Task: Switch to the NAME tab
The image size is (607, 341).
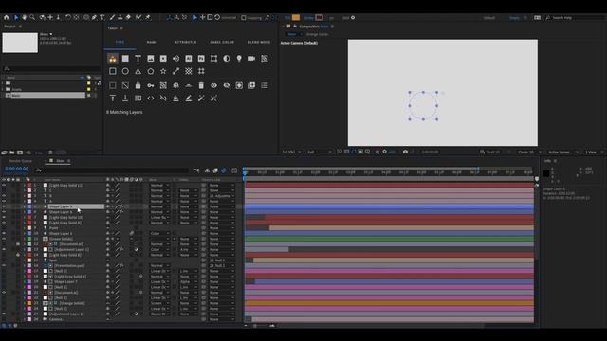Action: pos(152,42)
